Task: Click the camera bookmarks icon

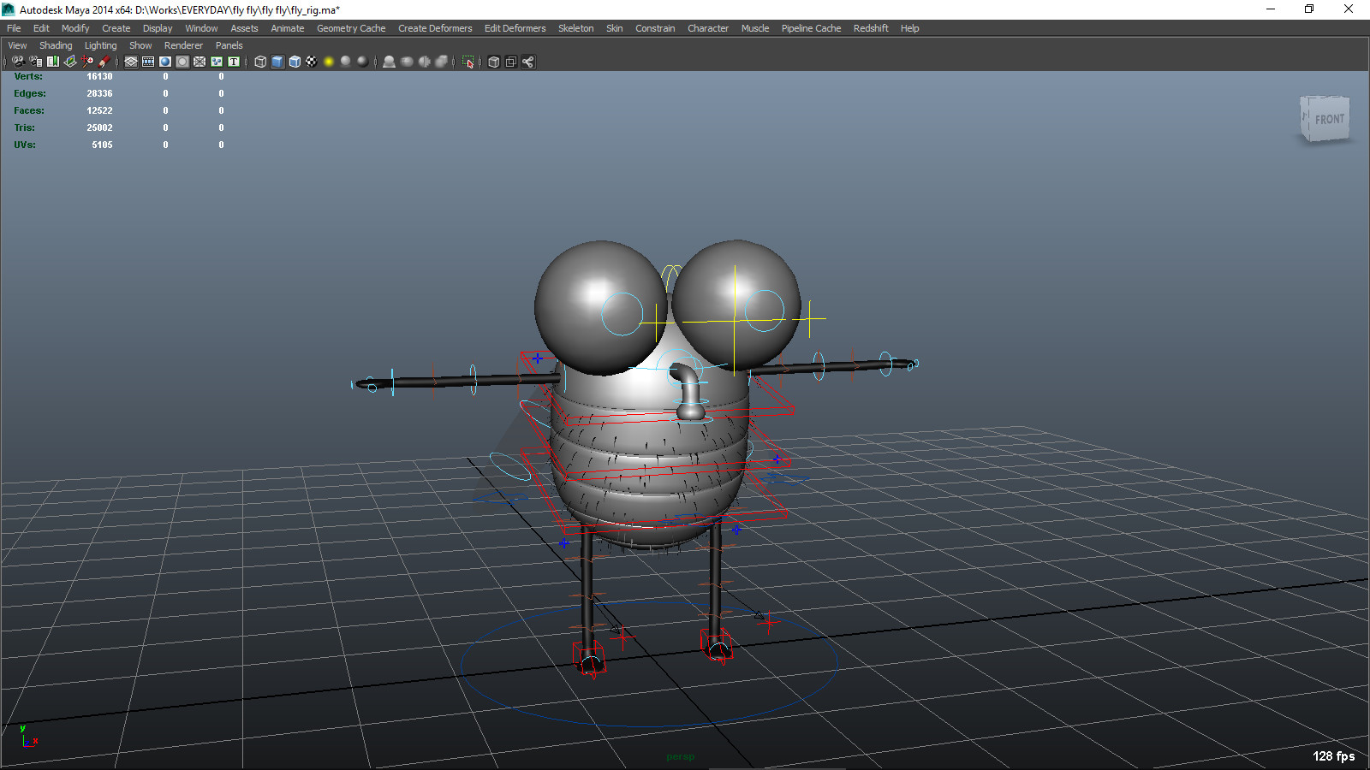Action: (x=53, y=62)
